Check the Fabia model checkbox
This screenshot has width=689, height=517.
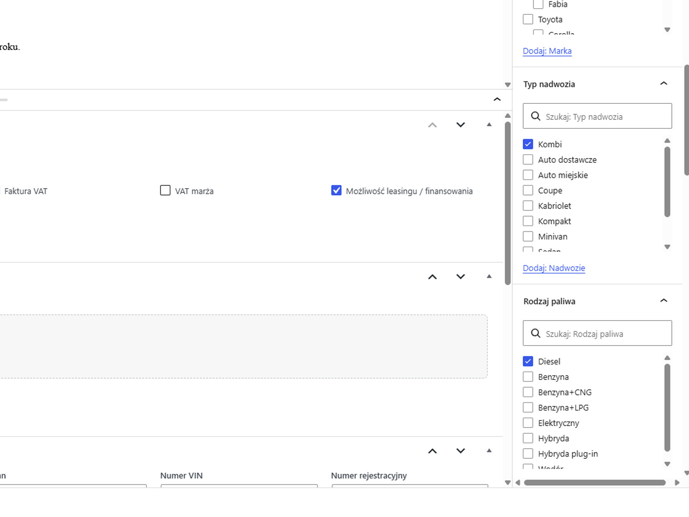(x=538, y=4)
